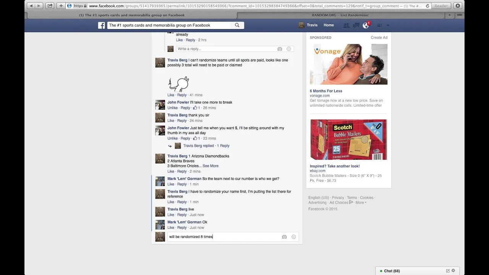489x275 pixels.
Task: Open the "Inspired? Take another look!" link
Action: [x=335, y=166]
